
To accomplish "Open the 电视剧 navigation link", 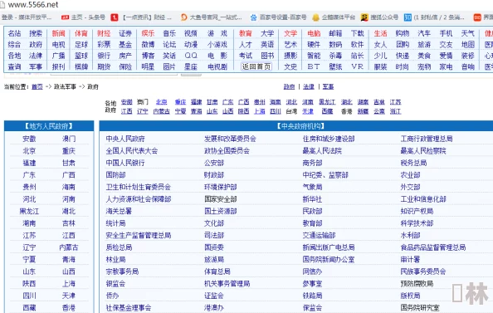I will [217, 66].
